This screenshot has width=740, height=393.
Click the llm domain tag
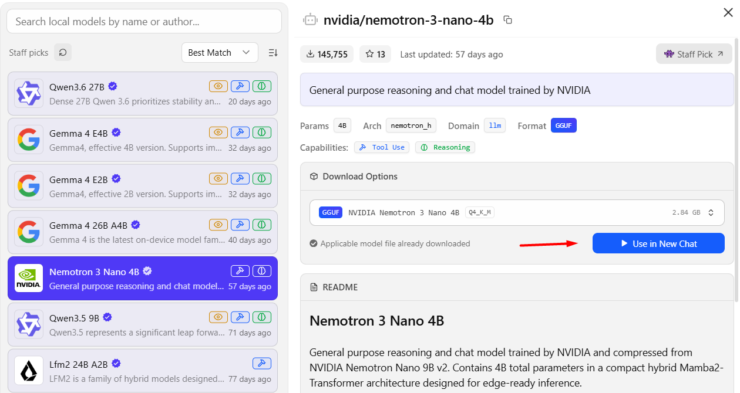(495, 126)
